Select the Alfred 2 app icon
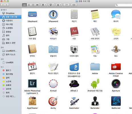 point(74,84)
